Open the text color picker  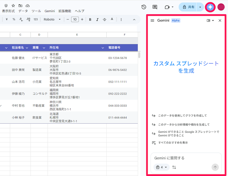pyautogui.click(x=112, y=19)
